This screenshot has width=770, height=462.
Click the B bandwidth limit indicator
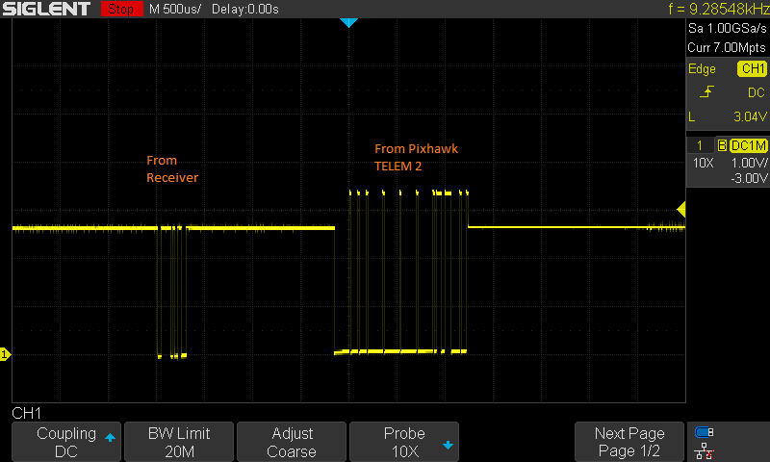pos(722,145)
